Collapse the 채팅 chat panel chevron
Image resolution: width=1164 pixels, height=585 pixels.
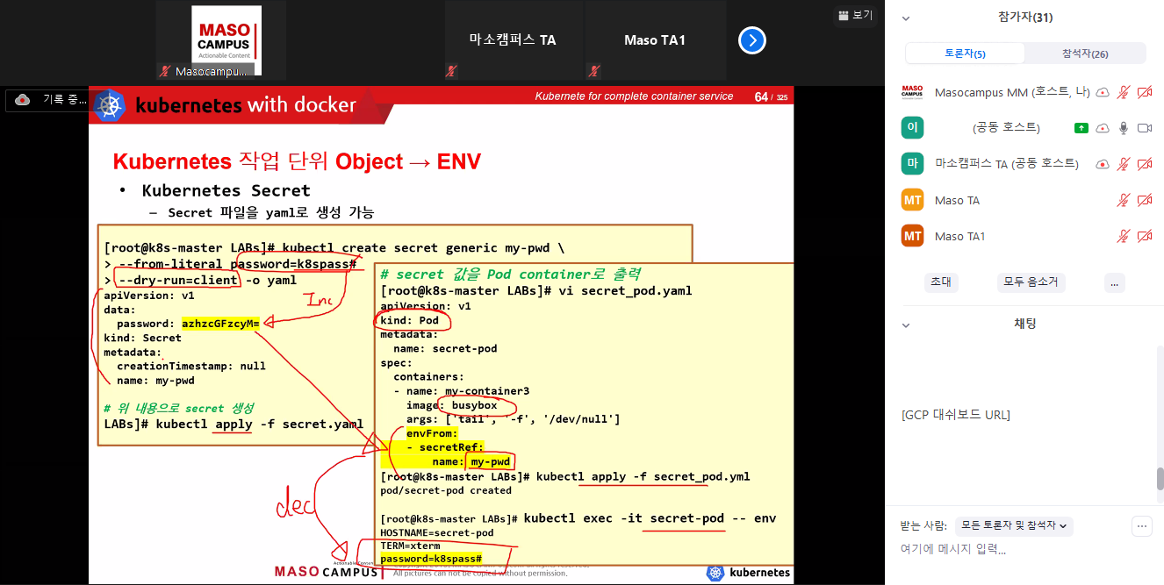[906, 325]
